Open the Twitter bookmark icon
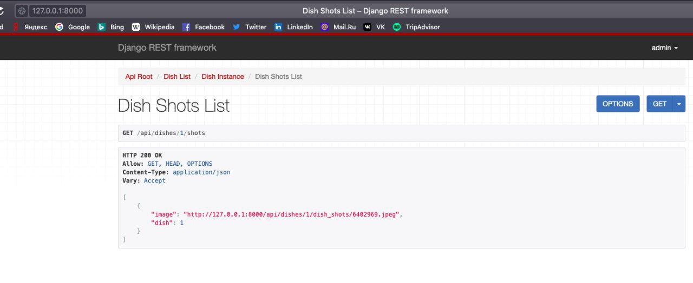This screenshot has width=693, height=283. pyautogui.click(x=237, y=27)
